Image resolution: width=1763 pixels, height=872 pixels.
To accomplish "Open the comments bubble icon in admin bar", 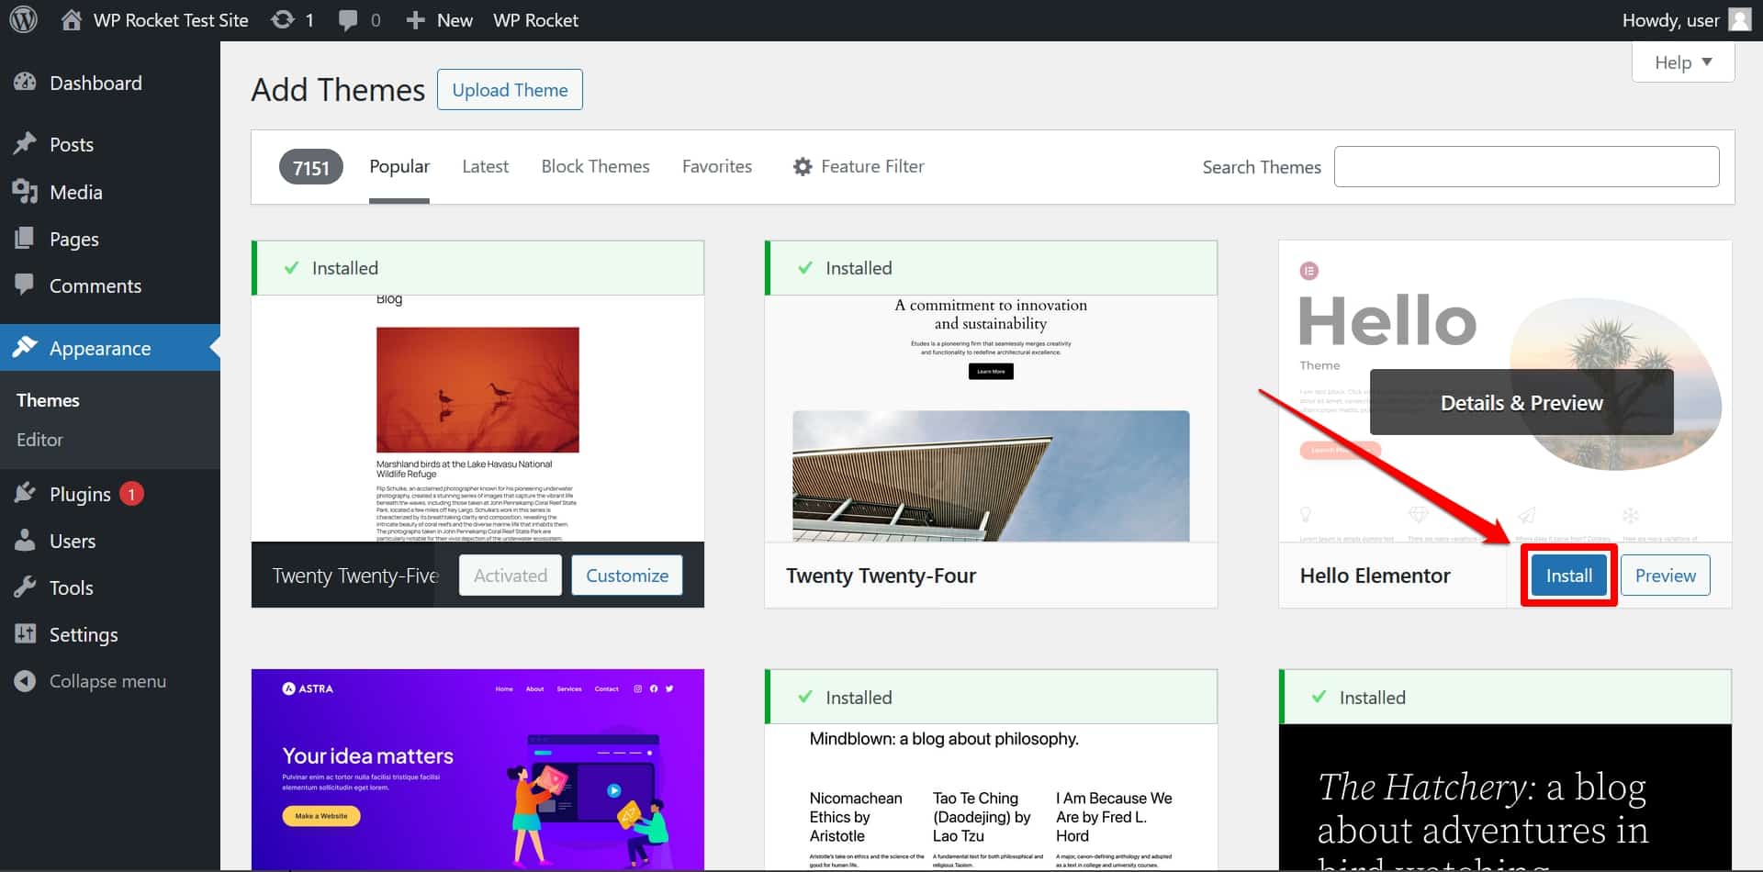I will click(x=348, y=20).
